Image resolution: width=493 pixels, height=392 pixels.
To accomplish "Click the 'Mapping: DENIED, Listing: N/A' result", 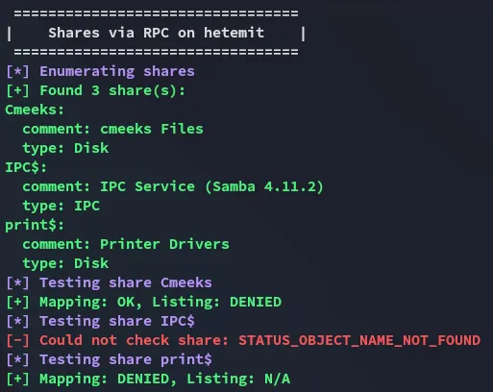I will point(165,379).
